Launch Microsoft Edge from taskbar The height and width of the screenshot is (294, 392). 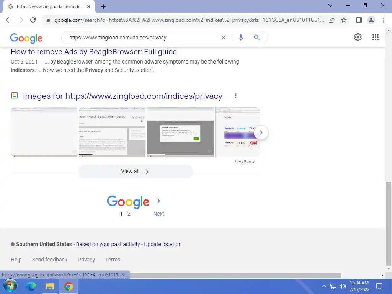click(31, 286)
